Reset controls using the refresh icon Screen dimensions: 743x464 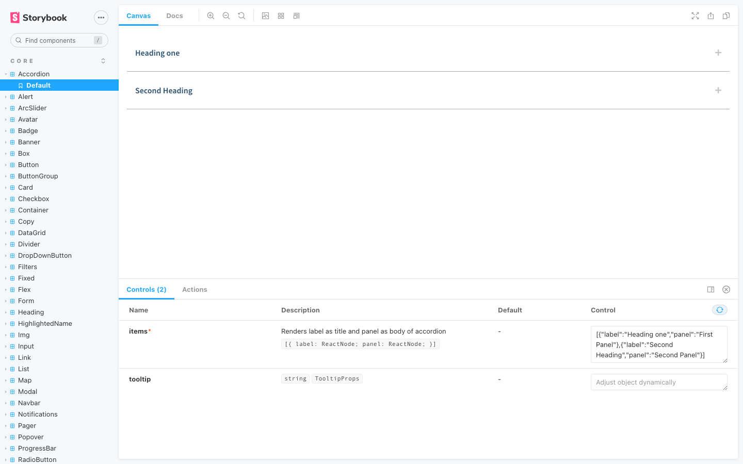pyautogui.click(x=720, y=310)
